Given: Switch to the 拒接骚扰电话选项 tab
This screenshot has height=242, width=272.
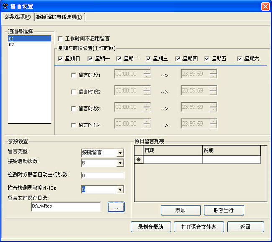Looking at the screenshot, I should click(x=59, y=17).
